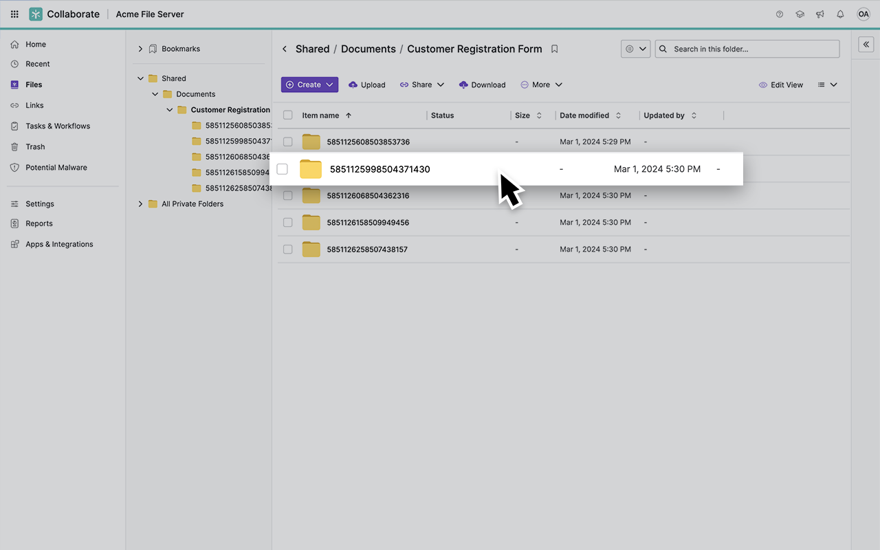
Task: Open Tasks & Workflows in sidebar
Action: pos(58,126)
